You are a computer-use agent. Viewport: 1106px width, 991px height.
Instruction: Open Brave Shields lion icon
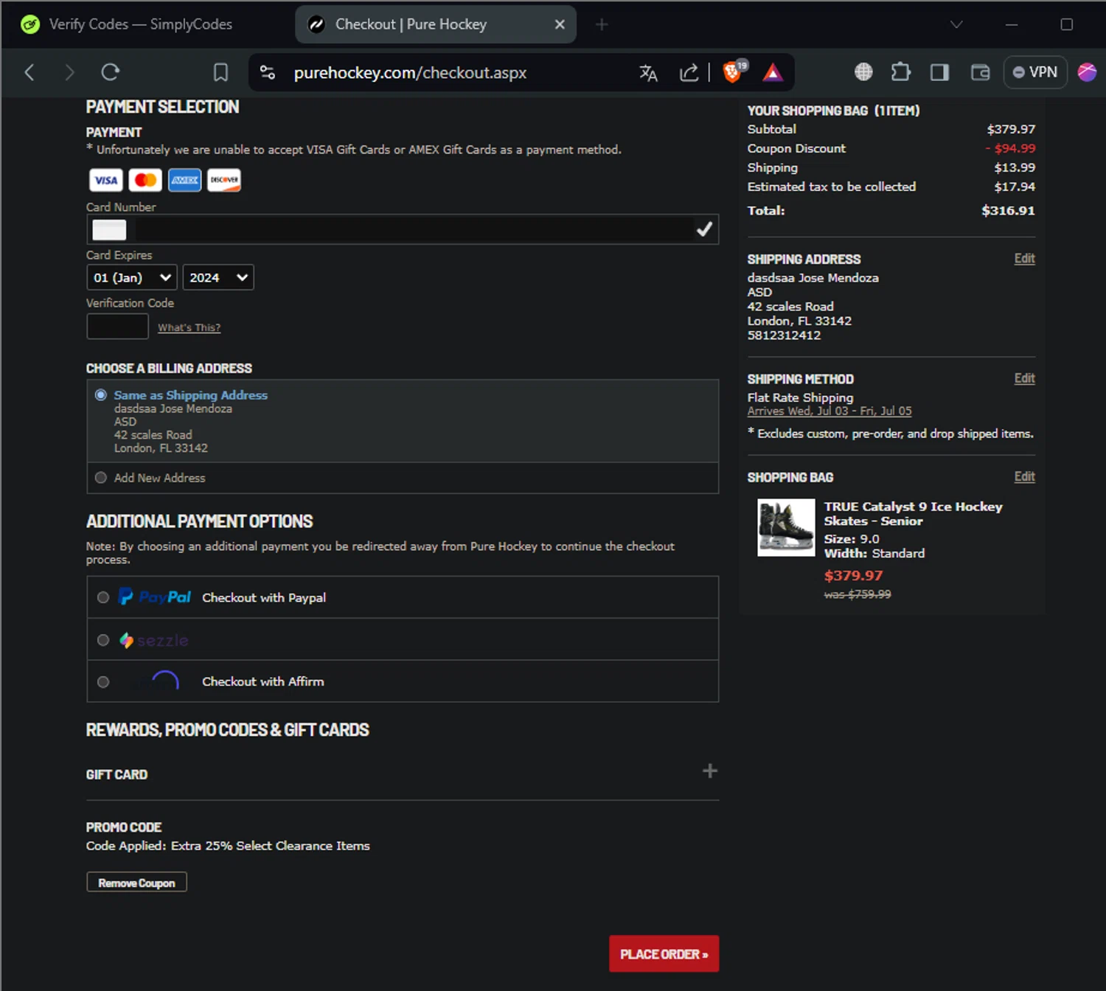pyautogui.click(x=733, y=72)
